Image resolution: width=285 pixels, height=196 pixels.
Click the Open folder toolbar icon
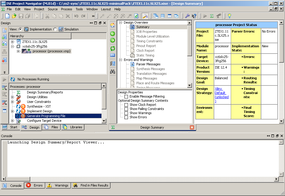[14, 16]
